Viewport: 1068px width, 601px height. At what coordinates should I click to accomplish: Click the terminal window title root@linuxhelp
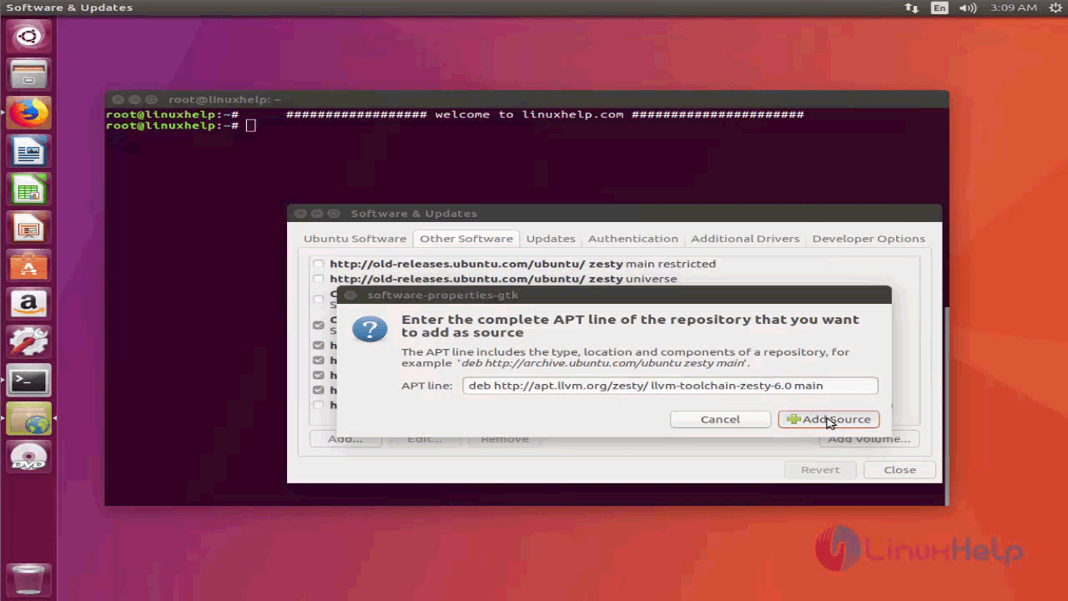224,99
